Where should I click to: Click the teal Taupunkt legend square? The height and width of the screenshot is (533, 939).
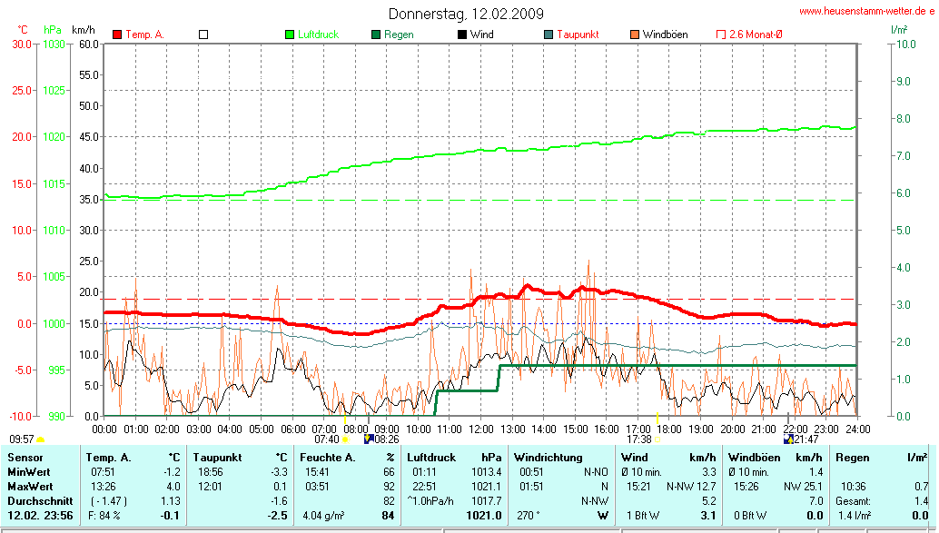[549, 35]
